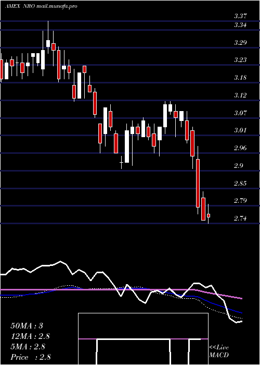Click the 3.18 price axis label
Viewport: 260px width, 365px height.
coord(240,78)
